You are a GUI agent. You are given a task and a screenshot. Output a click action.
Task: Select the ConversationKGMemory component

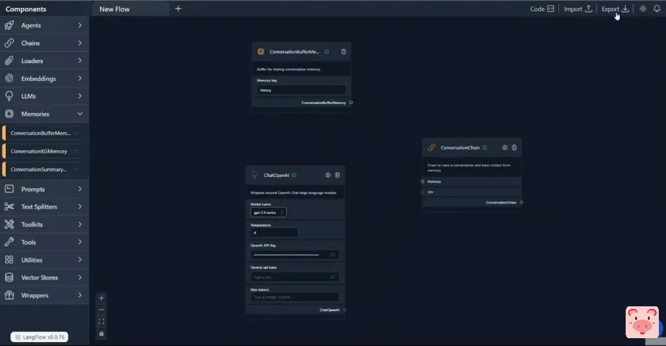click(x=43, y=151)
